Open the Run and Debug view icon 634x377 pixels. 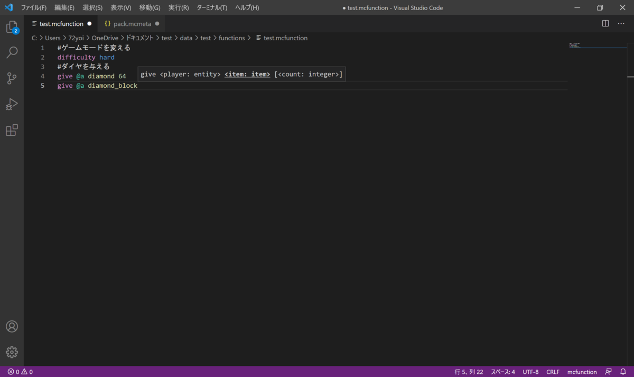point(12,104)
